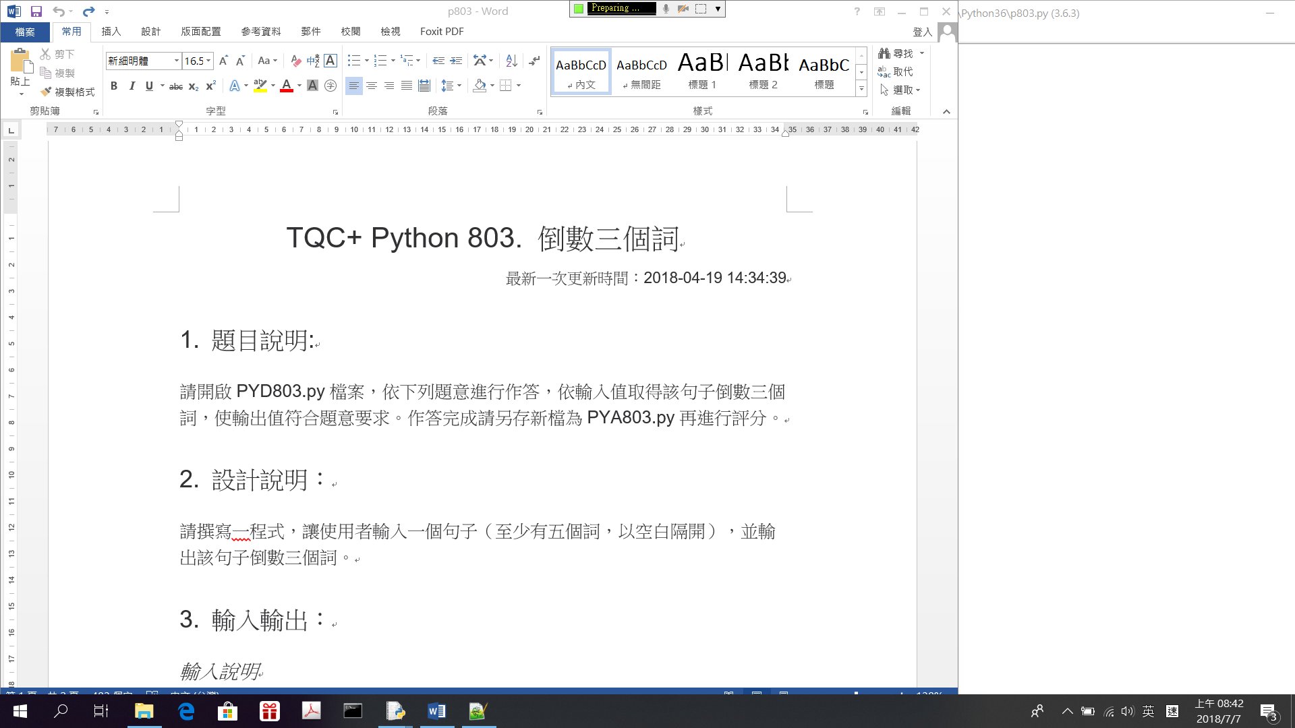Open the Paragraph dialog launcher in 段落 group
The width and height of the screenshot is (1295, 728).
tap(540, 112)
